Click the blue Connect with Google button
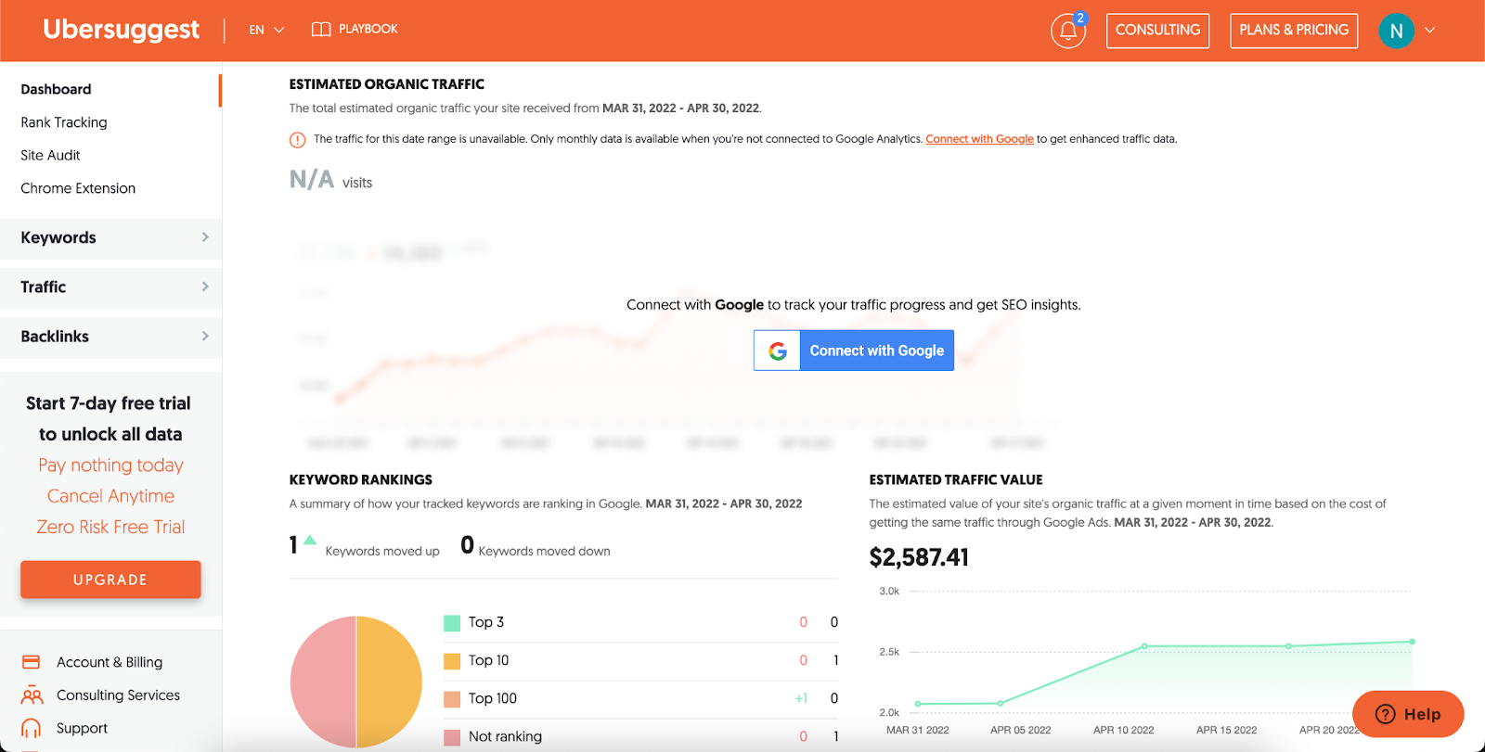This screenshot has height=752, width=1485. tap(854, 351)
